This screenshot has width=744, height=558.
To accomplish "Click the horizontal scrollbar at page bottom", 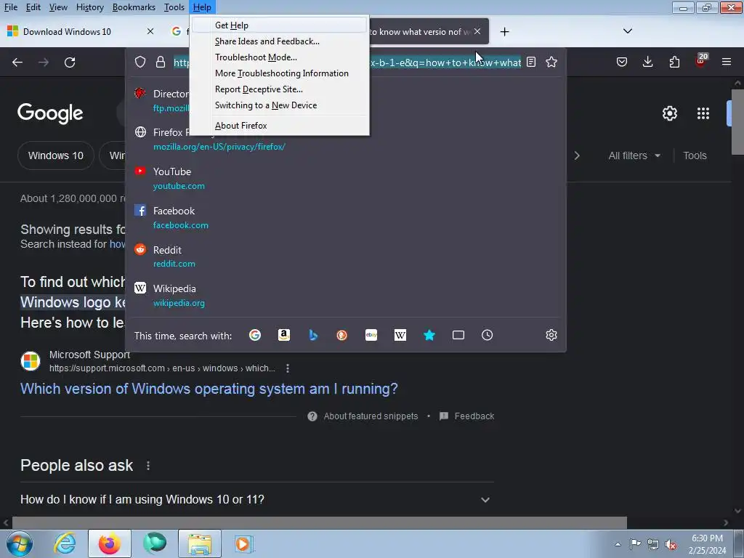I will (x=320, y=523).
